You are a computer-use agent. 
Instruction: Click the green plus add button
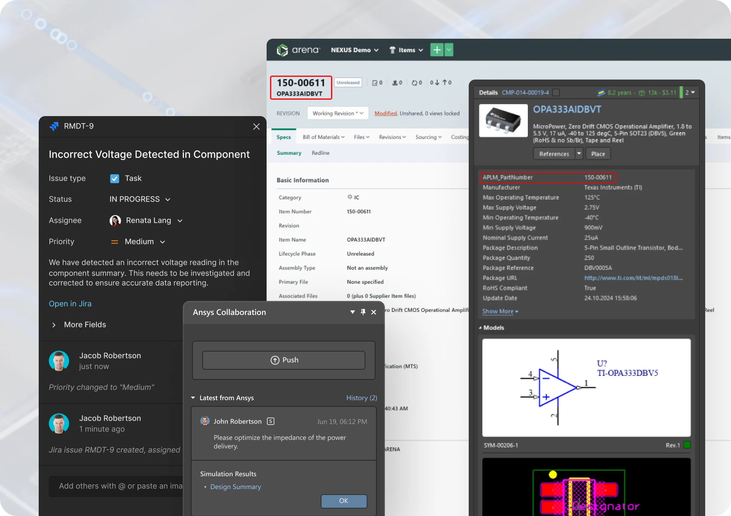[437, 50]
